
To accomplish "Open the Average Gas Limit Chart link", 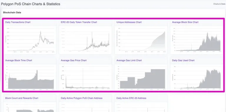I will [129, 60].
